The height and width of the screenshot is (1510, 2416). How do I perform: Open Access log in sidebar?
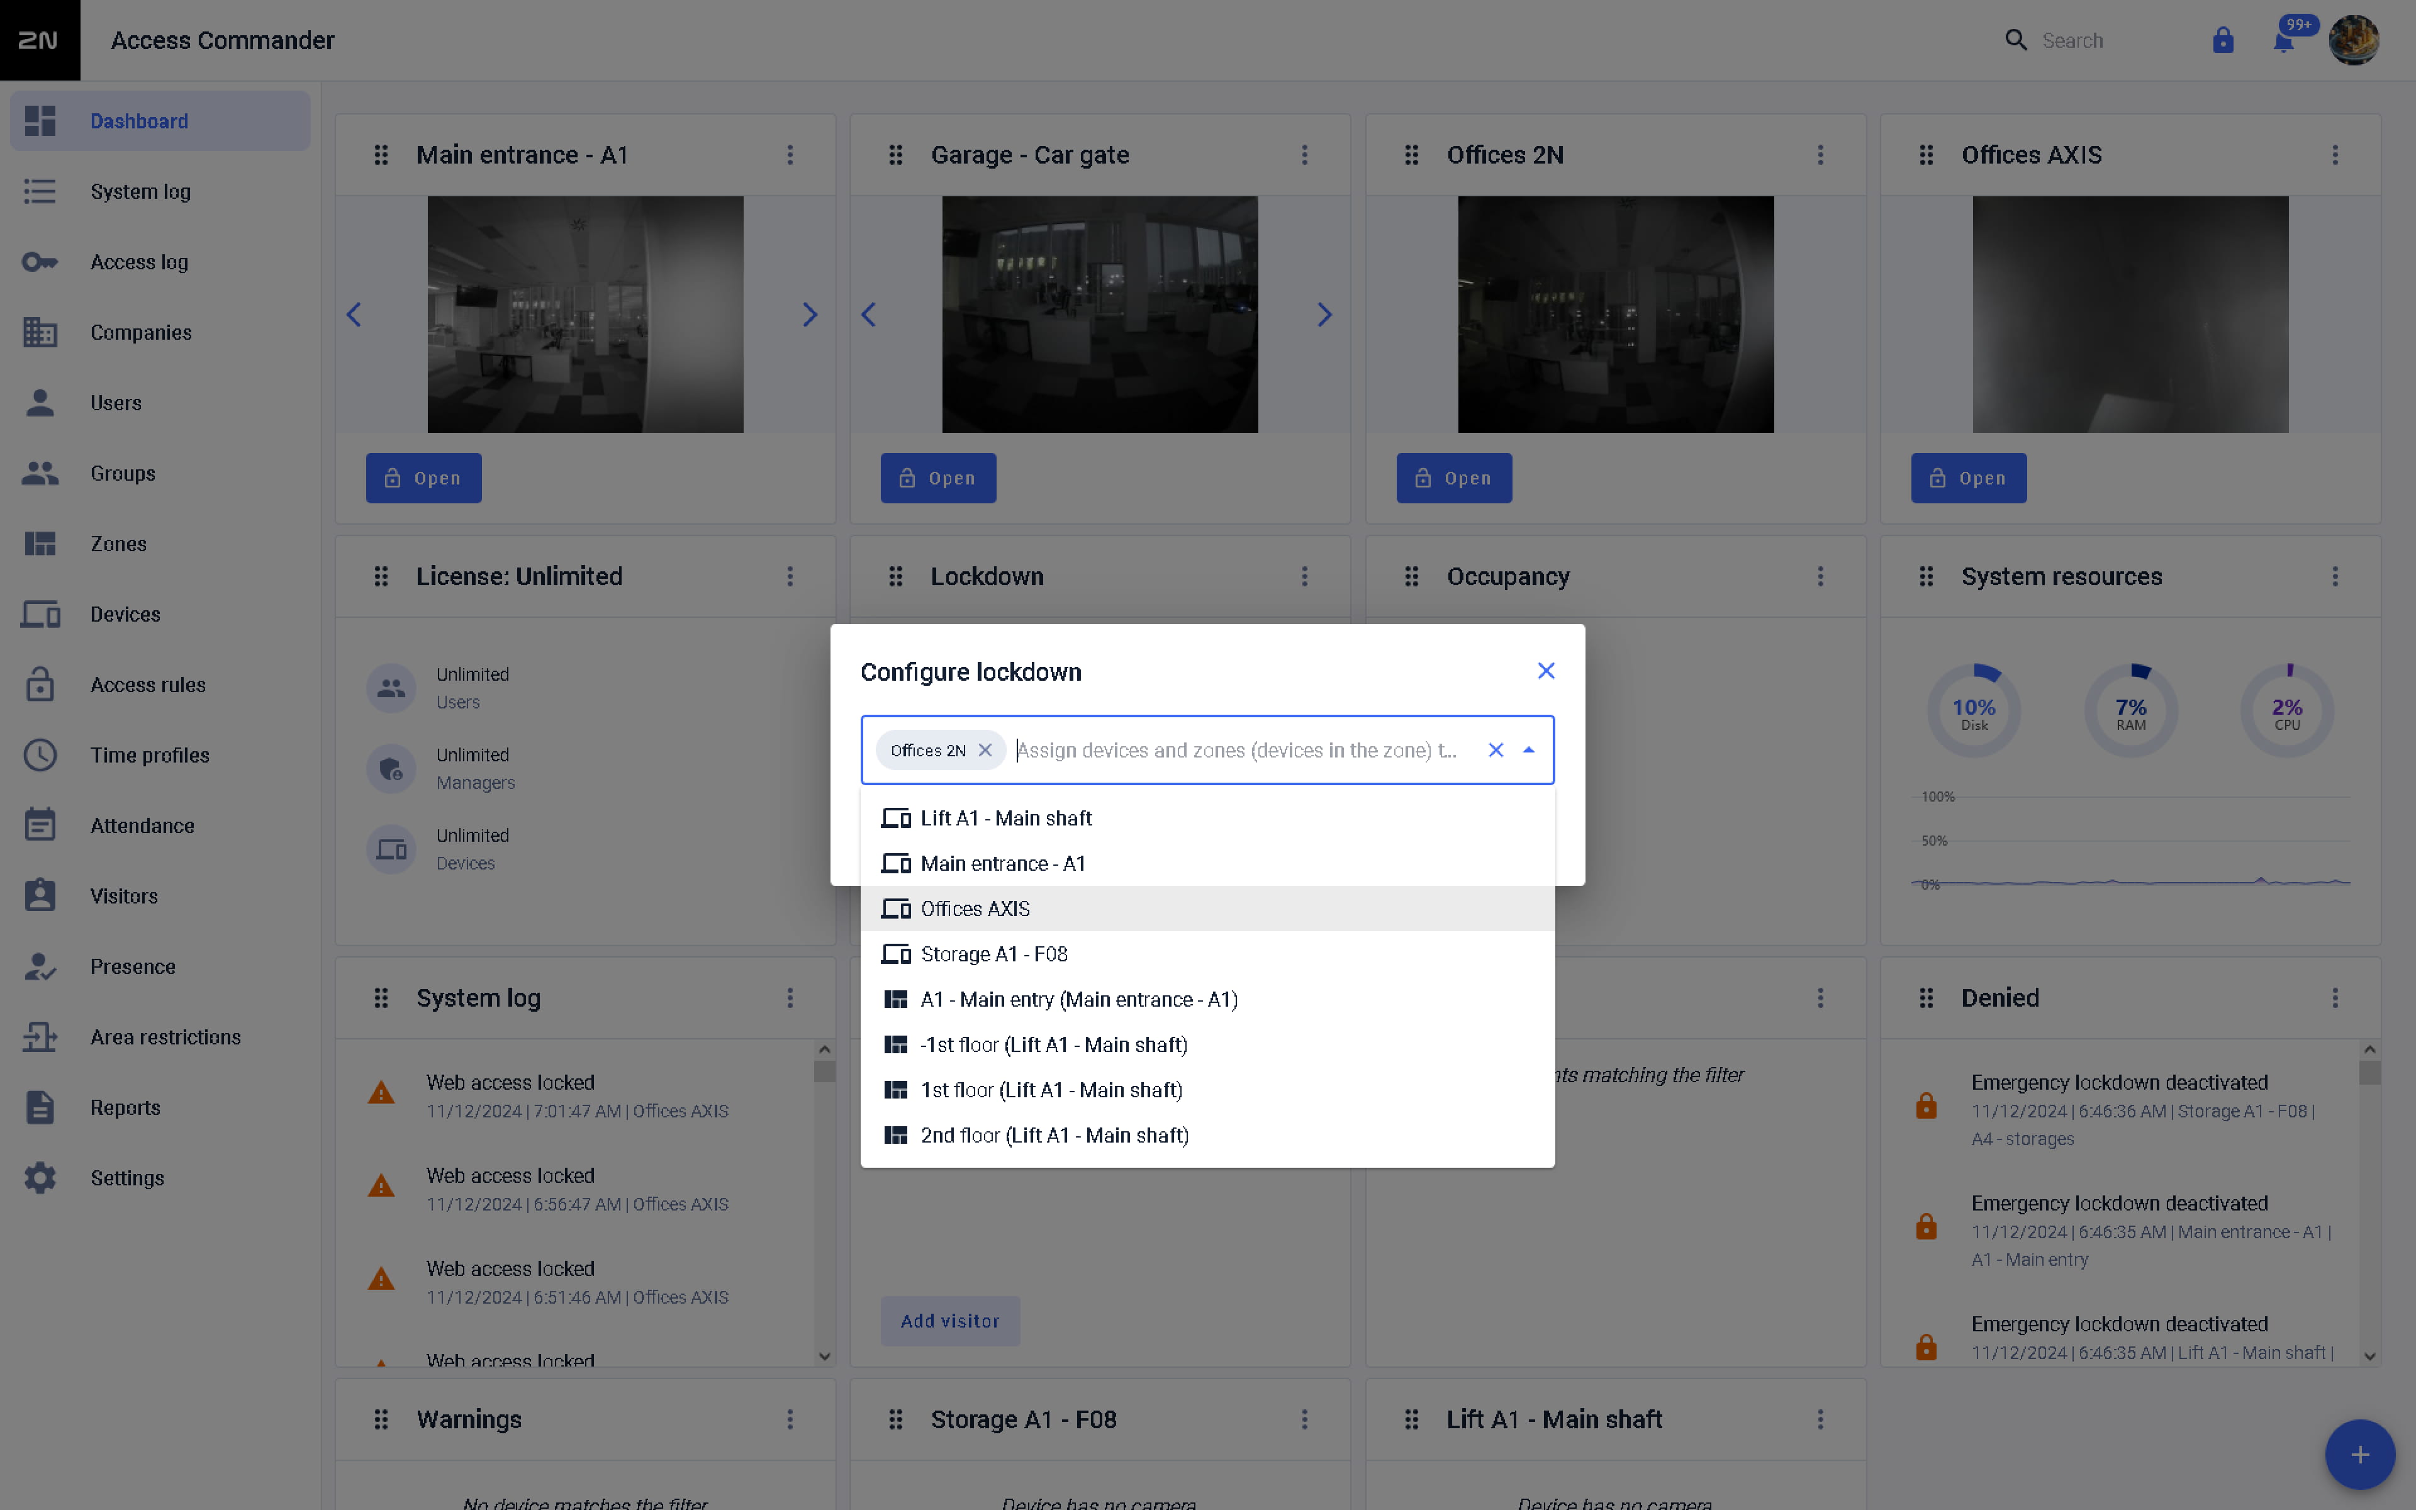coord(160,262)
